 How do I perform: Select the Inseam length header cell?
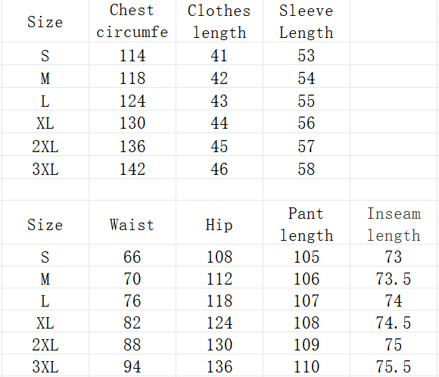point(394,225)
